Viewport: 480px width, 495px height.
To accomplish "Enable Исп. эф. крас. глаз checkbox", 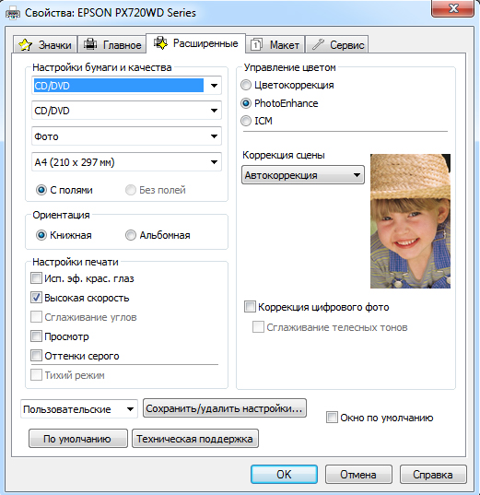I will click(36, 278).
